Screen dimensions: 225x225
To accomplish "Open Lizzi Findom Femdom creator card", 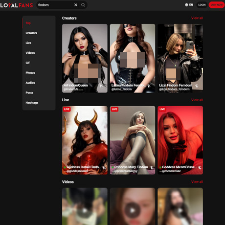I will 180,58.
